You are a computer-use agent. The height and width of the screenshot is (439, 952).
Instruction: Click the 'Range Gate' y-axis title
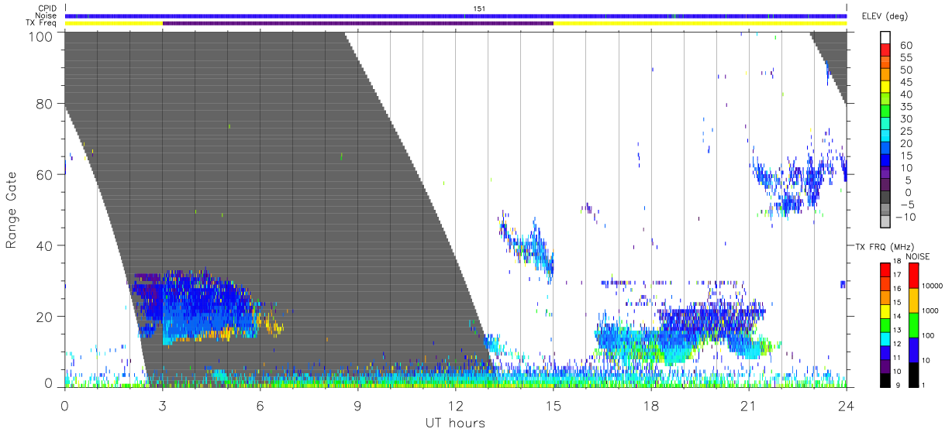tap(12, 209)
